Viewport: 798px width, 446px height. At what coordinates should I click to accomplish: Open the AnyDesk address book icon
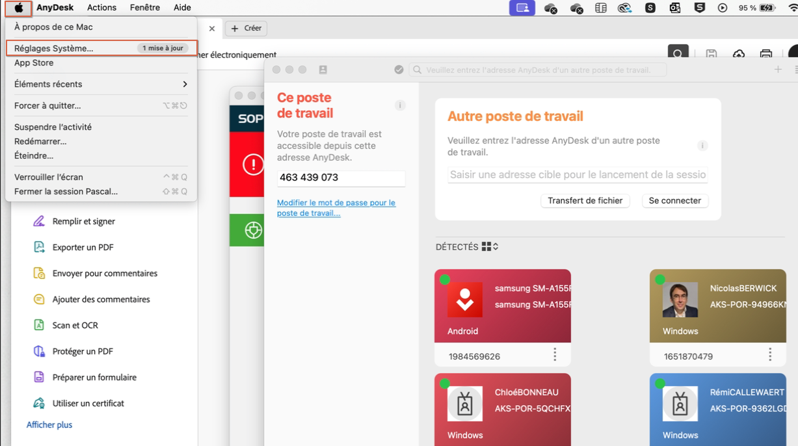tap(323, 70)
